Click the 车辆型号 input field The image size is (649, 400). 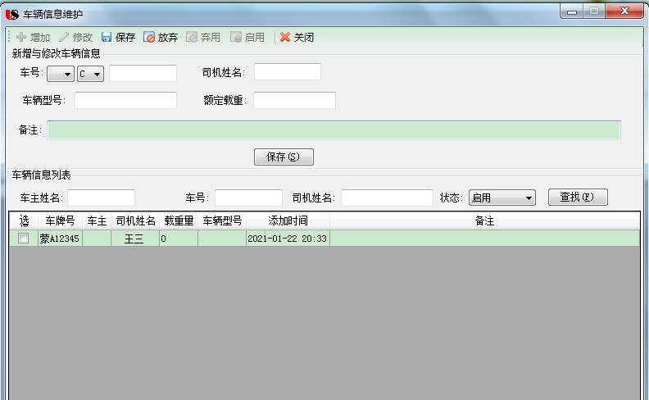pos(125,100)
